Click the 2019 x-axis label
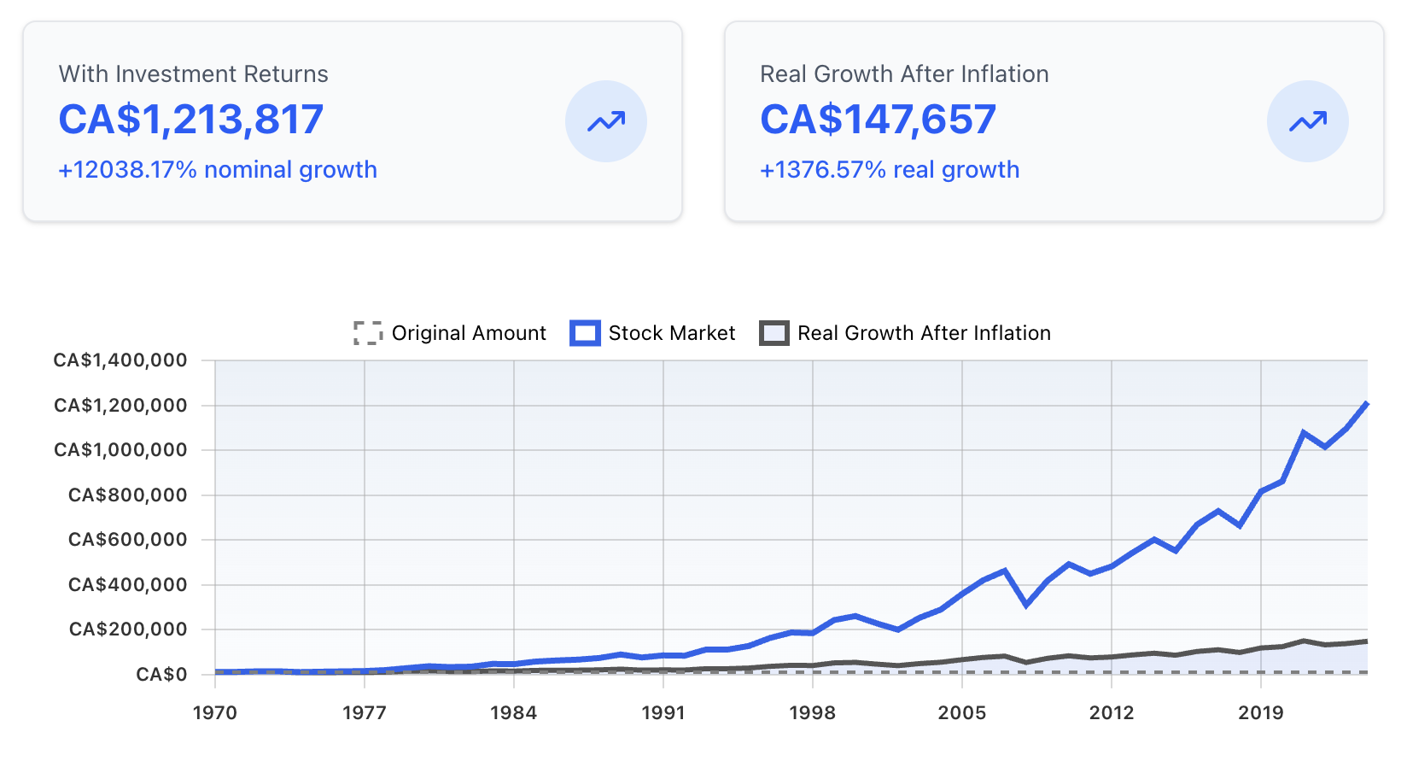1407x767 pixels. (x=1260, y=713)
